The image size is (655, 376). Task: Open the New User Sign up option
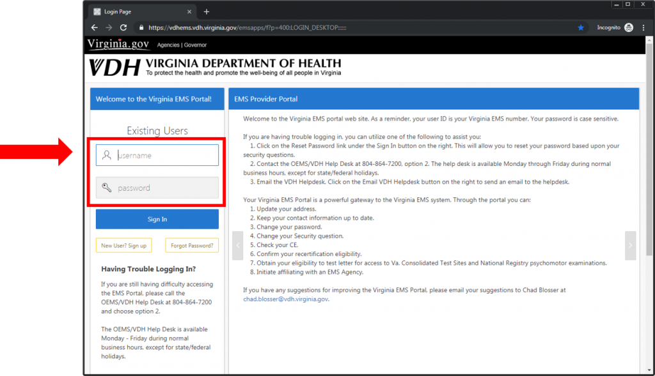click(x=123, y=245)
